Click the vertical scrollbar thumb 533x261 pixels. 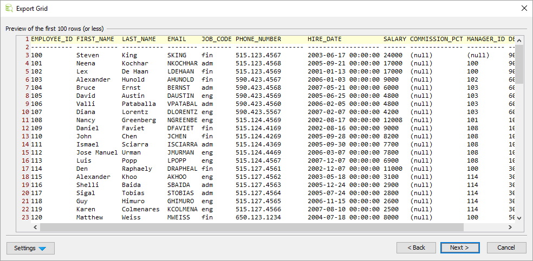click(x=519, y=64)
